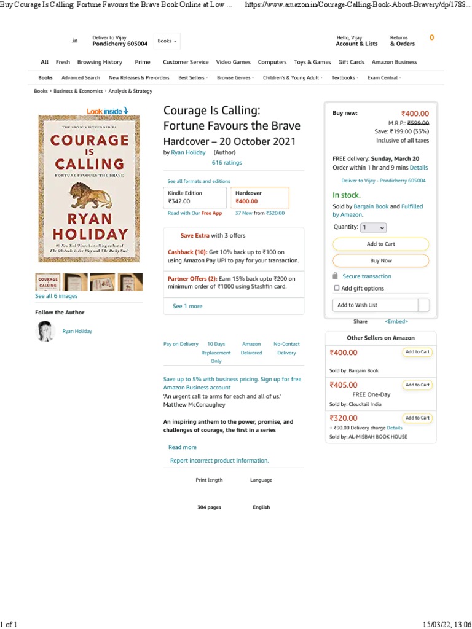Click the main Add to Cart button
The width and height of the screenshot is (472, 629).
tap(380, 244)
